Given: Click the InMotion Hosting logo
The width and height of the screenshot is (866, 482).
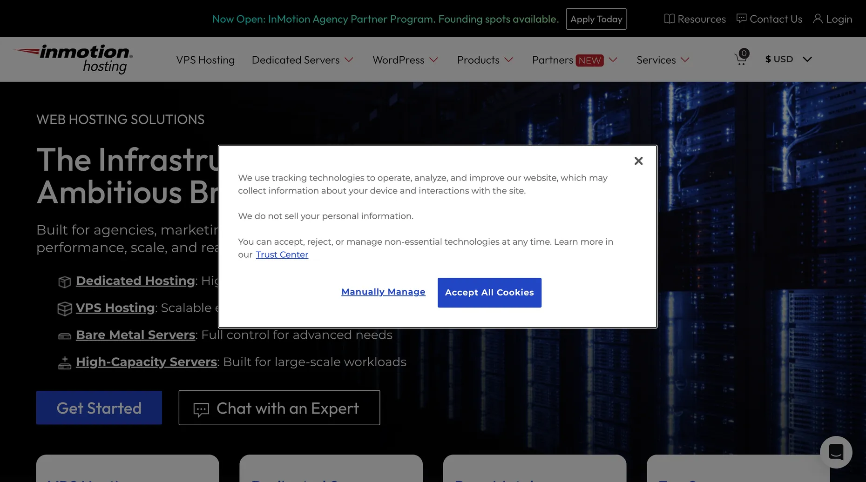Looking at the screenshot, I should pos(74,59).
